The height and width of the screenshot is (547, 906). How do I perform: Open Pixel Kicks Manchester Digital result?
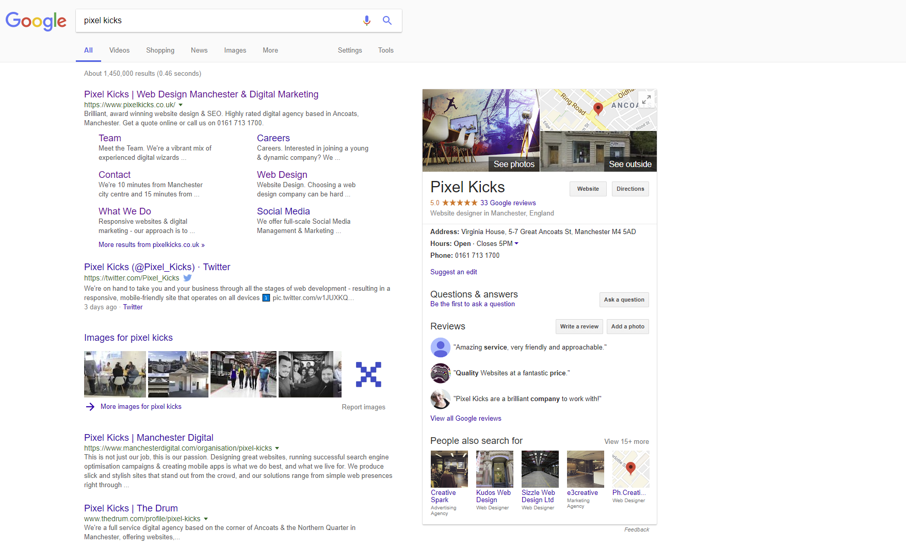(149, 438)
